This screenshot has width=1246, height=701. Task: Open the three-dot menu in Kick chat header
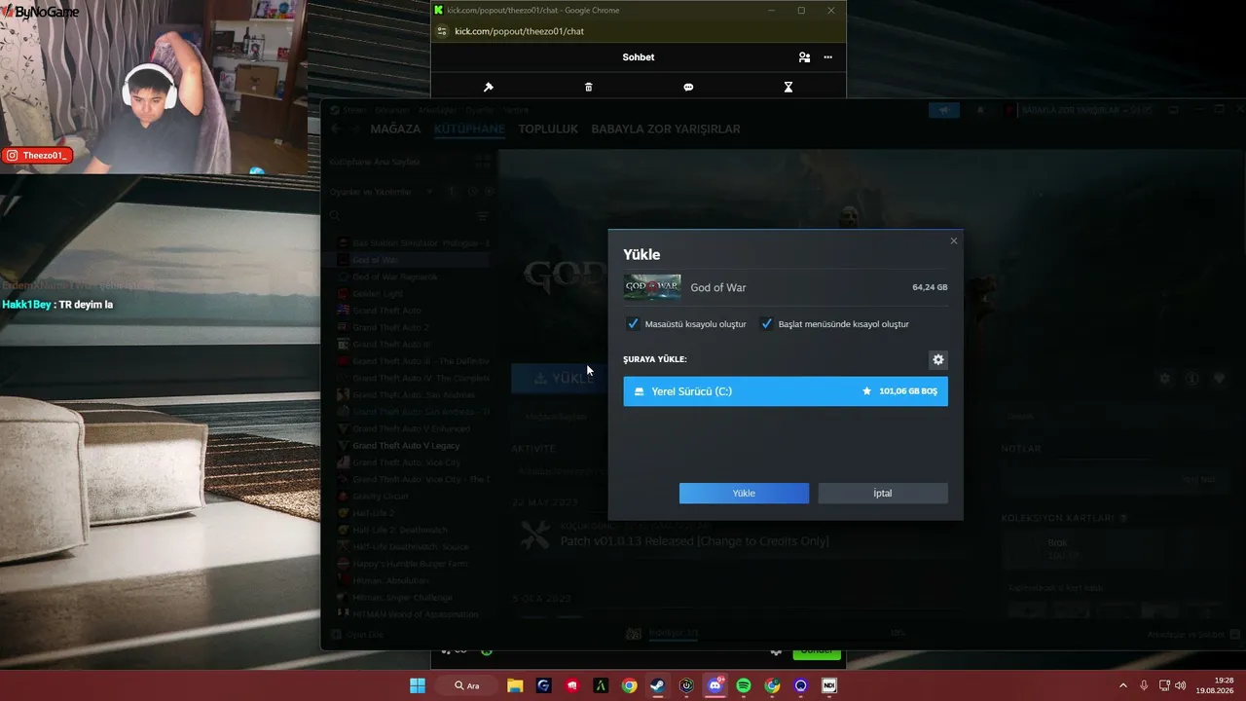tap(828, 57)
